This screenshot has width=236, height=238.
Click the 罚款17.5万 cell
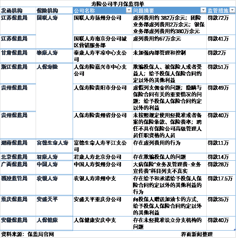[x=221, y=185]
